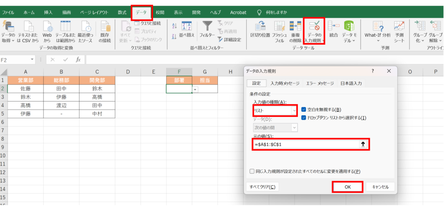Click the What-If 分析 icon
The height and width of the screenshot is (216, 448).
(378, 27)
